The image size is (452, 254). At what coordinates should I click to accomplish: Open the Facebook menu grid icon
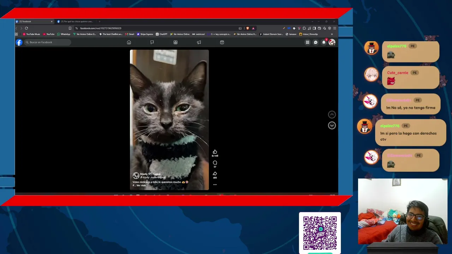308,42
